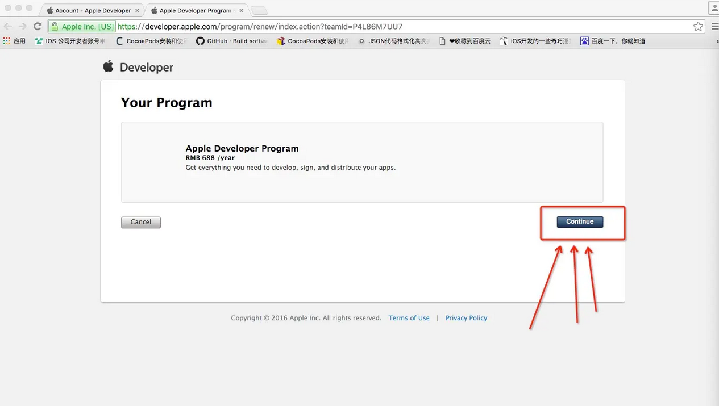This screenshot has height=406, width=719.
Task: Open the Chrome hamburger menu
Action: pos(714,26)
